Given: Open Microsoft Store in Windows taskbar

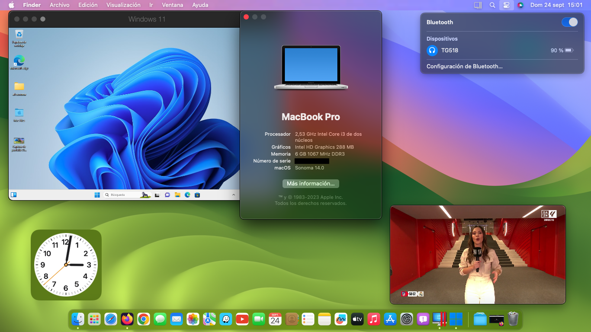Looking at the screenshot, I should point(197,195).
